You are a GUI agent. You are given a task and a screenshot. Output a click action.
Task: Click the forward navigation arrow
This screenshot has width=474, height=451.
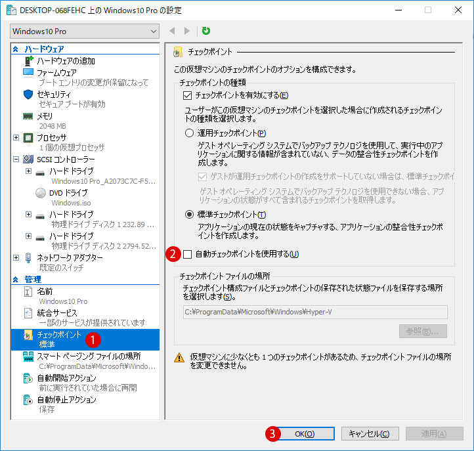click(187, 31)
